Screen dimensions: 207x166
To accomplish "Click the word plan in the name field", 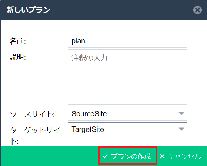I will point(78,41).
